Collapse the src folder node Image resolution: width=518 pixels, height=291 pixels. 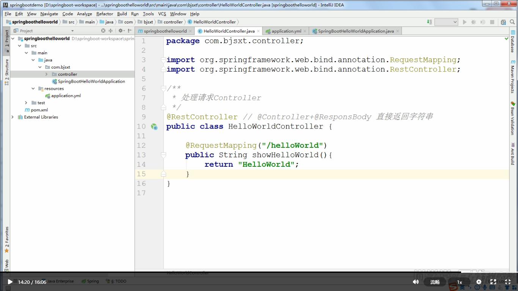pyautogui.click(x=20, y=45)
